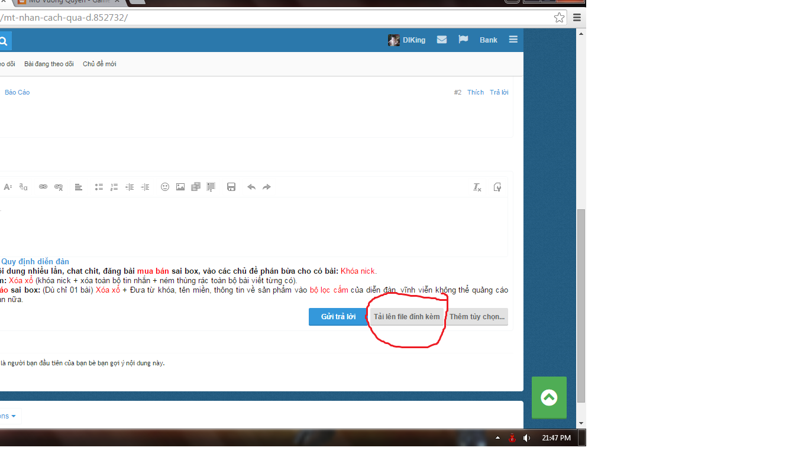
Task: Expand the hamburger navigation menu
Action: pyautogui.click(x=513, y=40)
